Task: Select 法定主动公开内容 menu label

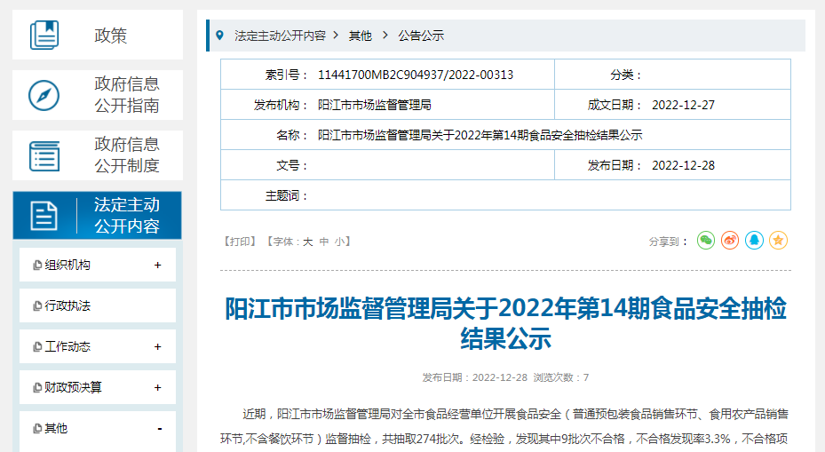Action: coord(127,216)
